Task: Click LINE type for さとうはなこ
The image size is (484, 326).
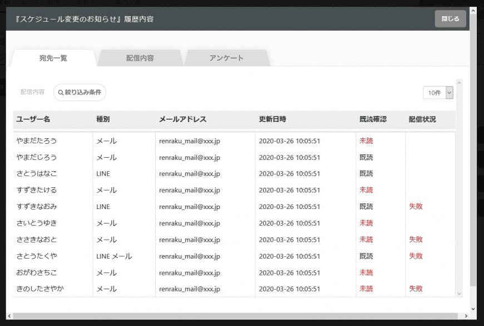Action: (x=103, y=173)
